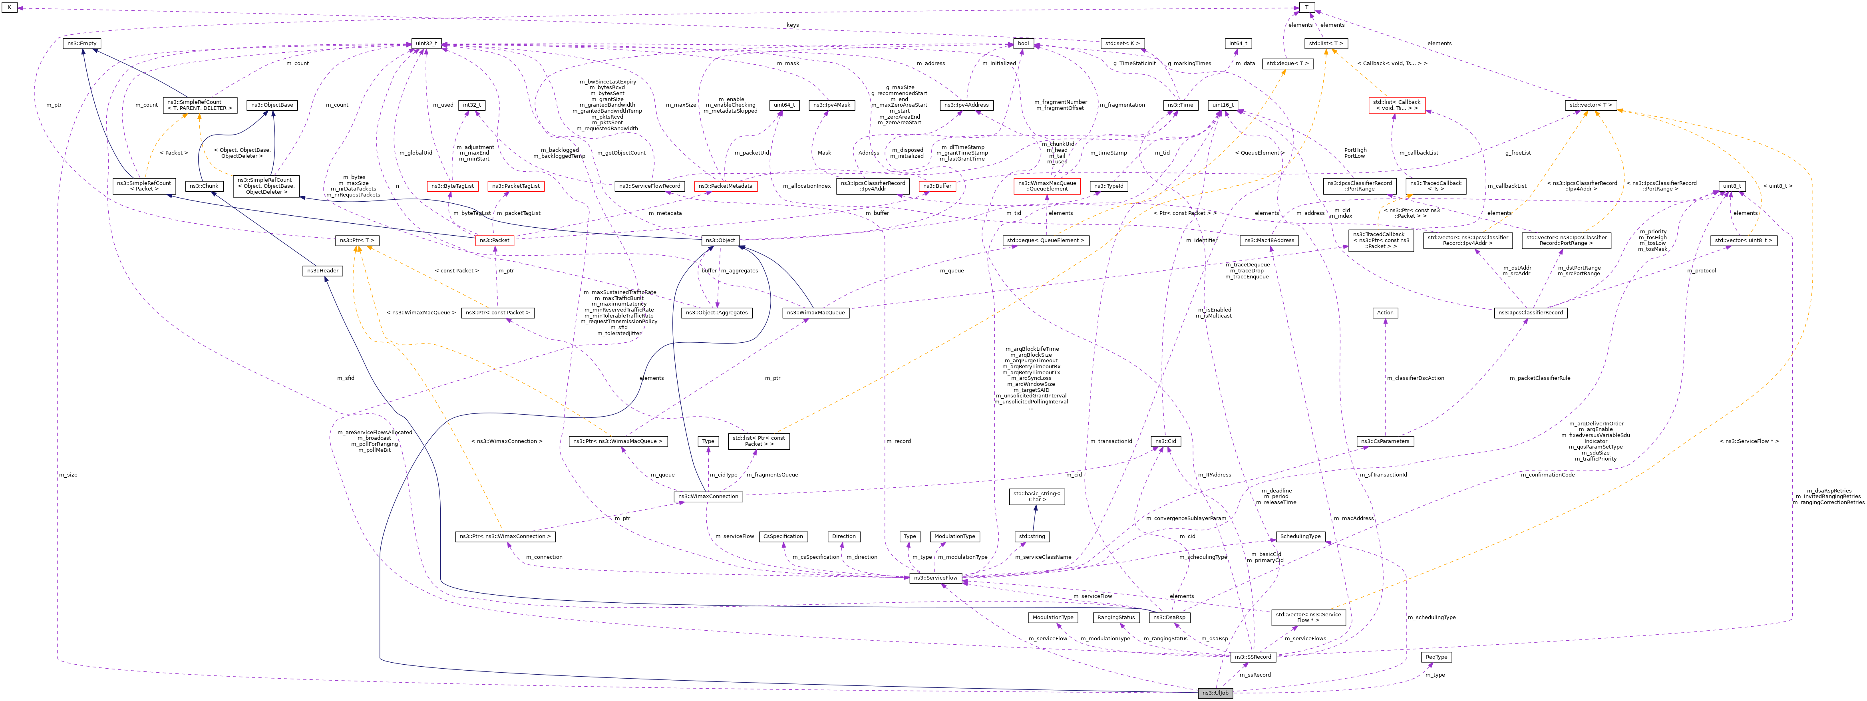Click the ns3::ServiceFlowRecord node
This screenshot has width=1867, height=701.
[x=649, y=186]
